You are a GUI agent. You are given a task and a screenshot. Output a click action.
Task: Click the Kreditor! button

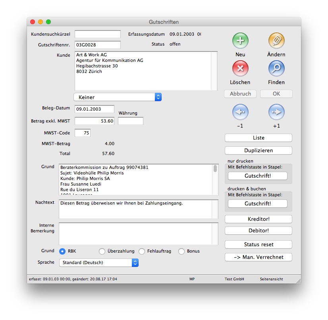pos(258,219)
